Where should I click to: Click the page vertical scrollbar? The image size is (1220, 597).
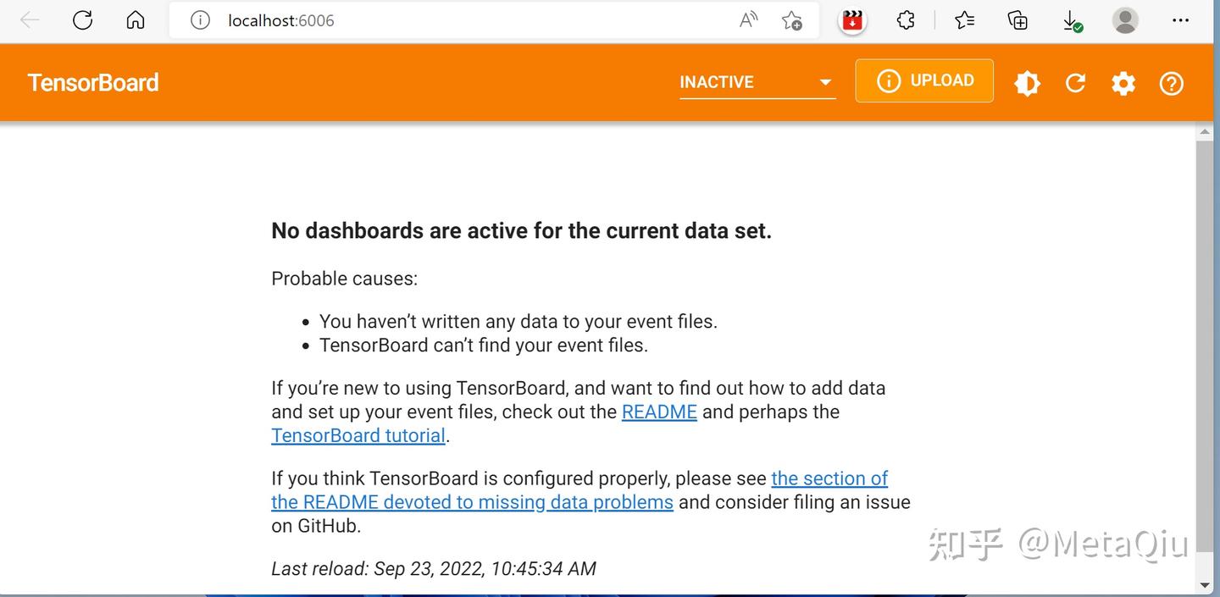pos(1204,339)
